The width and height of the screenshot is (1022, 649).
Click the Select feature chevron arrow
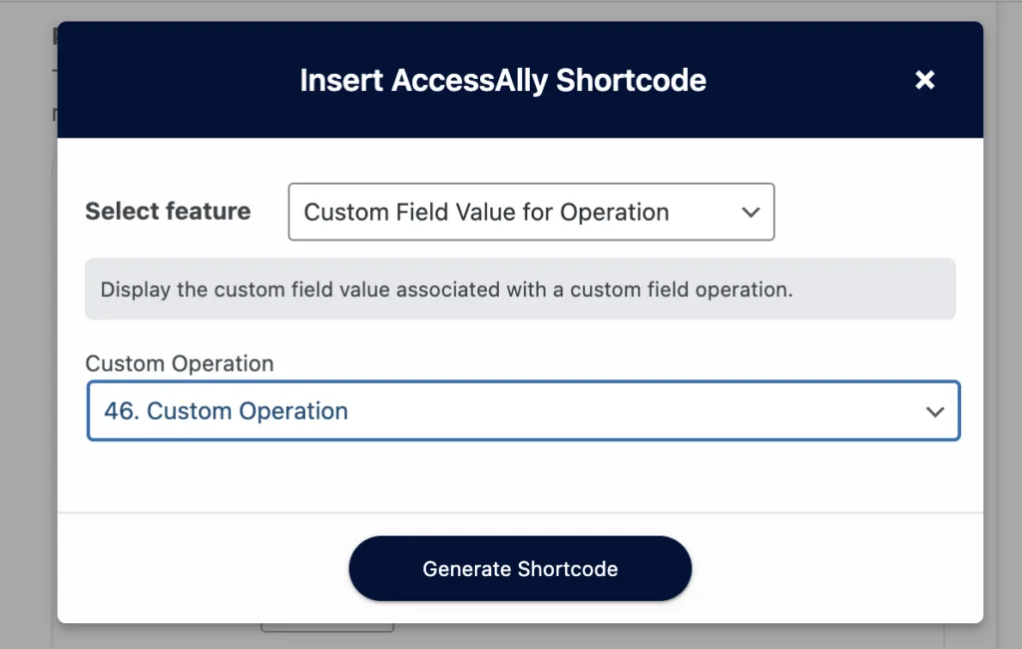click(751, 212)
